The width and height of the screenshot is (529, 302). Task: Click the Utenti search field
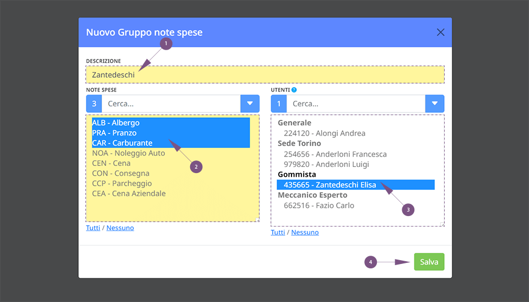click(x=356, y=104)
